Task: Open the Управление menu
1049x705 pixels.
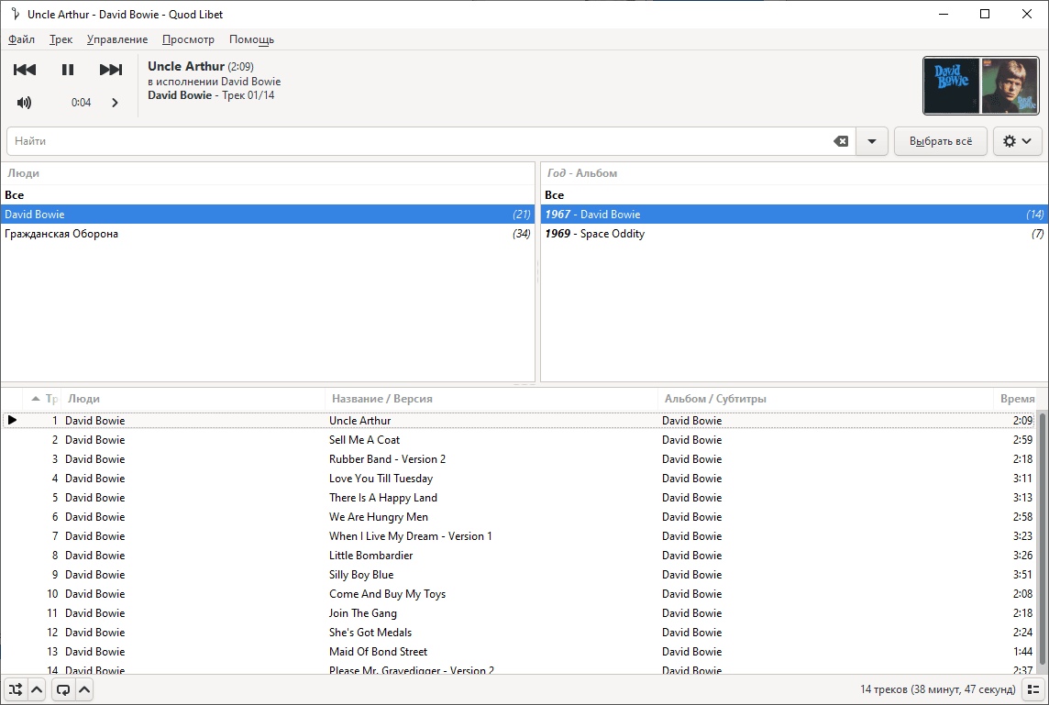Action: coord(117,39)
